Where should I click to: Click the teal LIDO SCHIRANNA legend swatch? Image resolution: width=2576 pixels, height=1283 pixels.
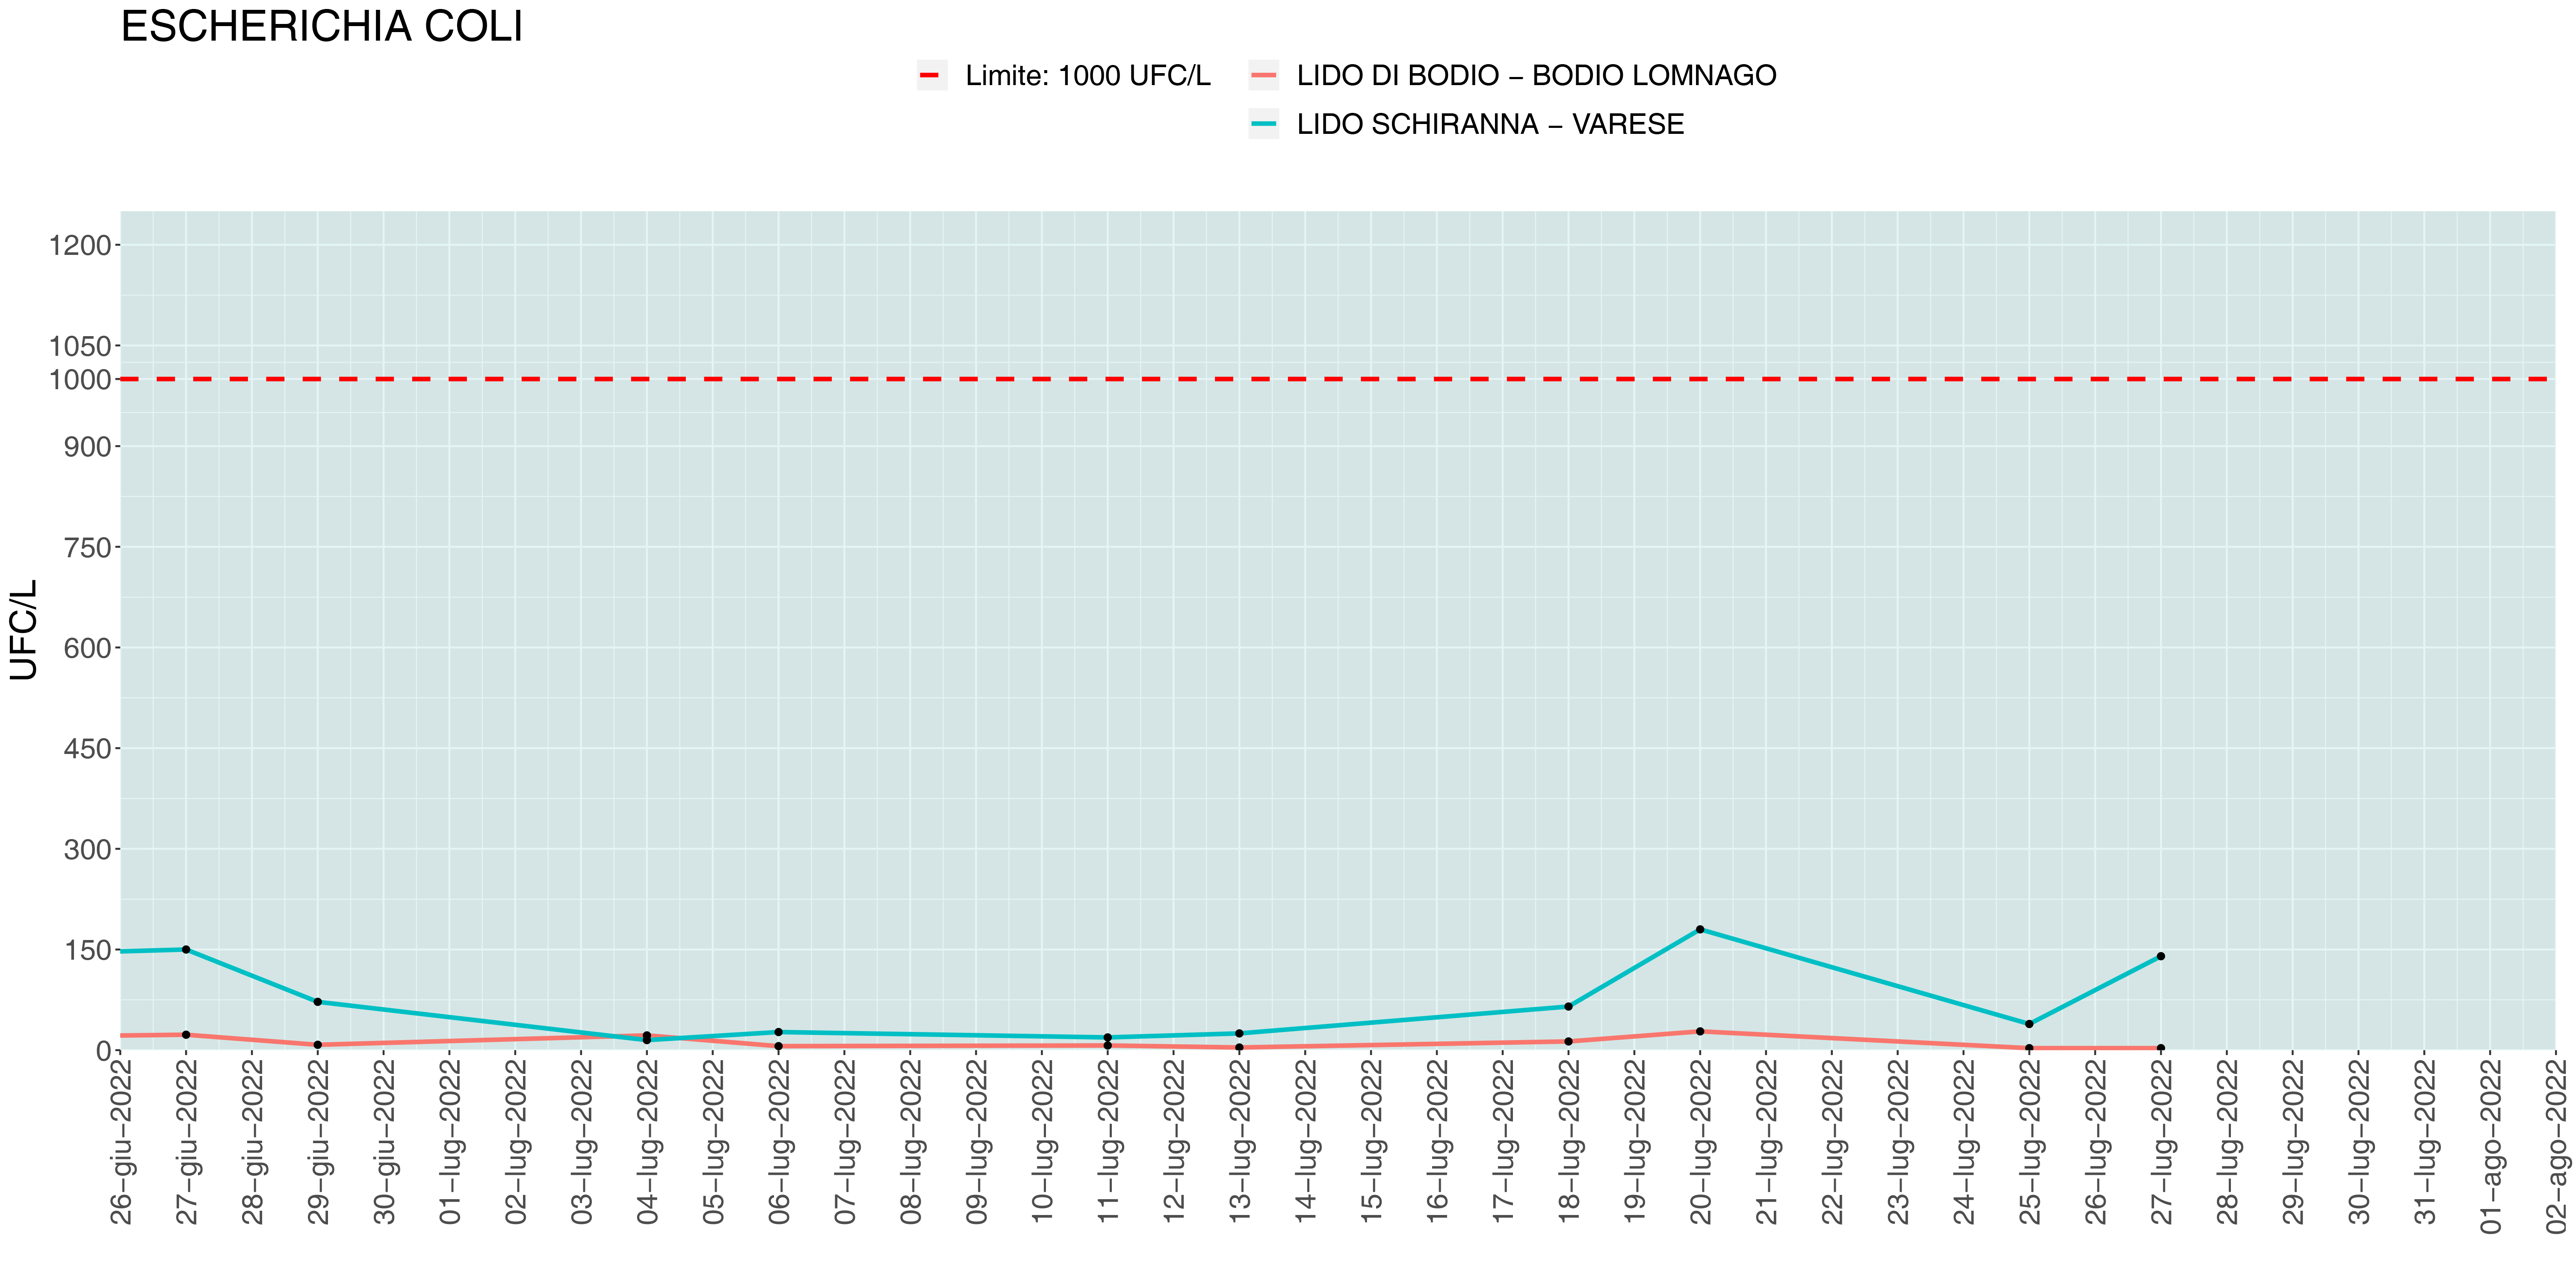[1263, 124]
